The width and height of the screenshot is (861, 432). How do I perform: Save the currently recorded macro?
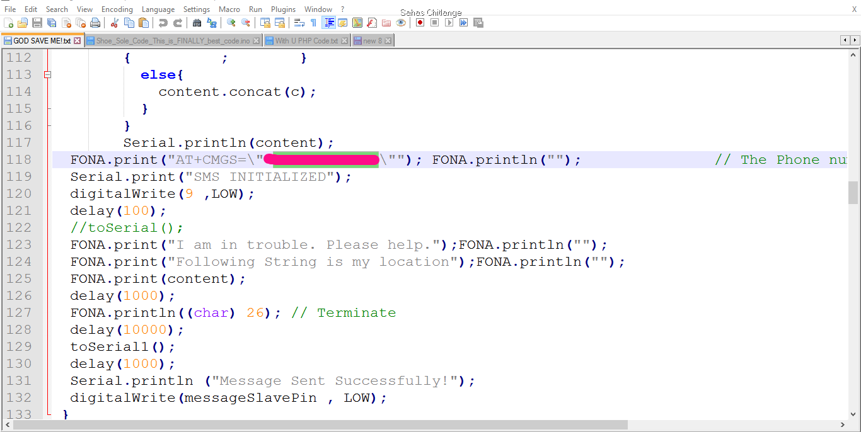478,23
